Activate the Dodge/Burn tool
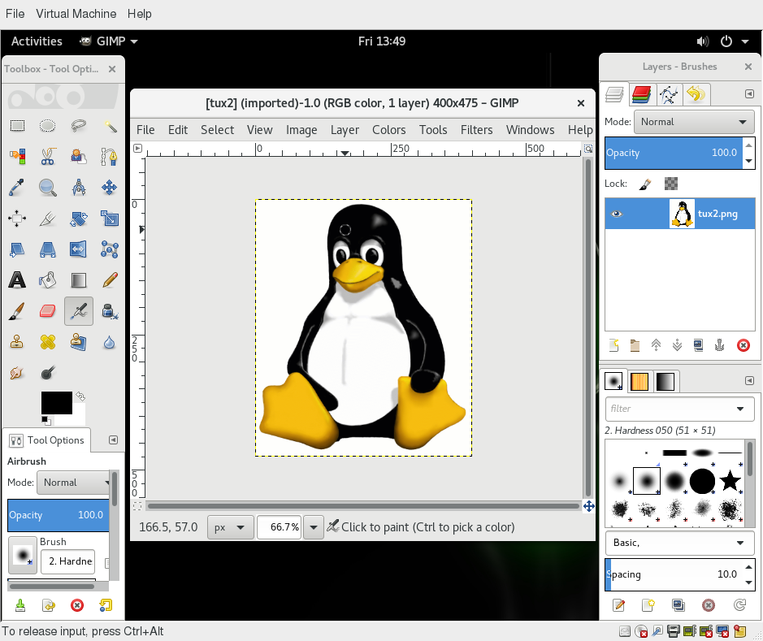 pyautogui.click(x=48, y=373)
